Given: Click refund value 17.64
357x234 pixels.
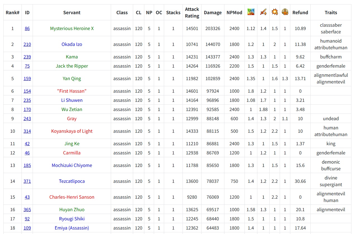Looking at the screenshot, I should [300, 228].
